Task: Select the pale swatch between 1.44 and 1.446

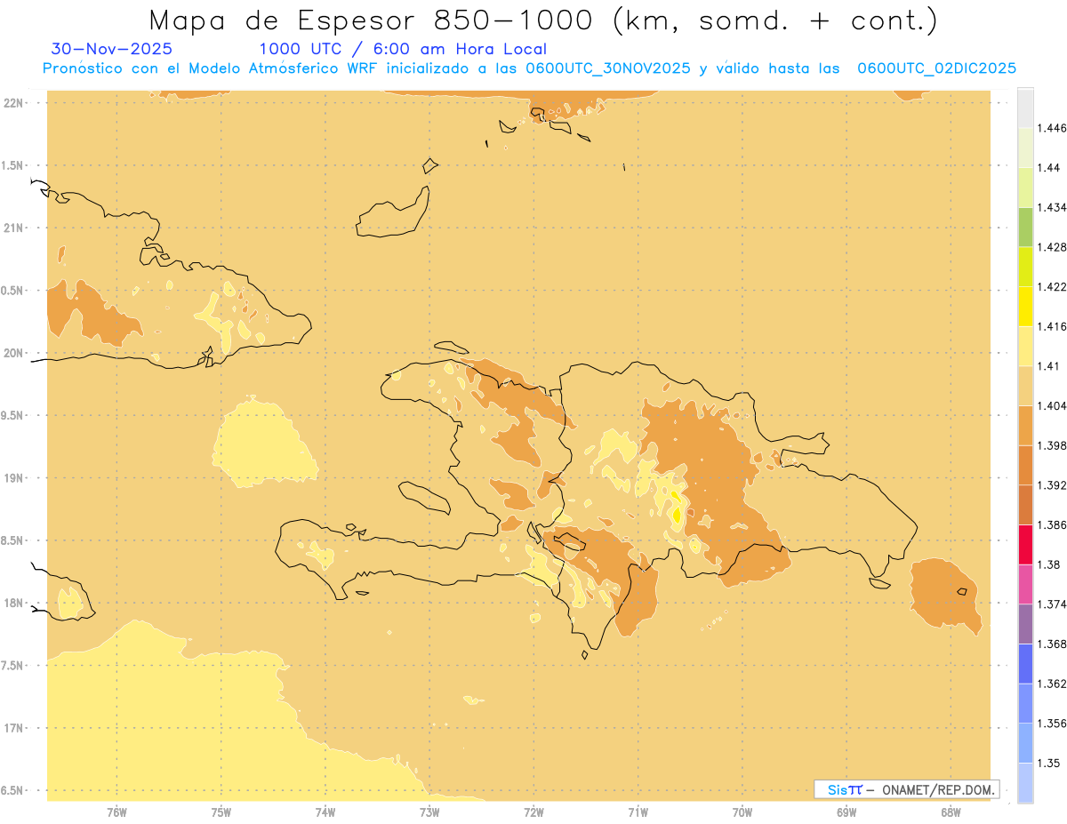Action: pos(1025,148)
